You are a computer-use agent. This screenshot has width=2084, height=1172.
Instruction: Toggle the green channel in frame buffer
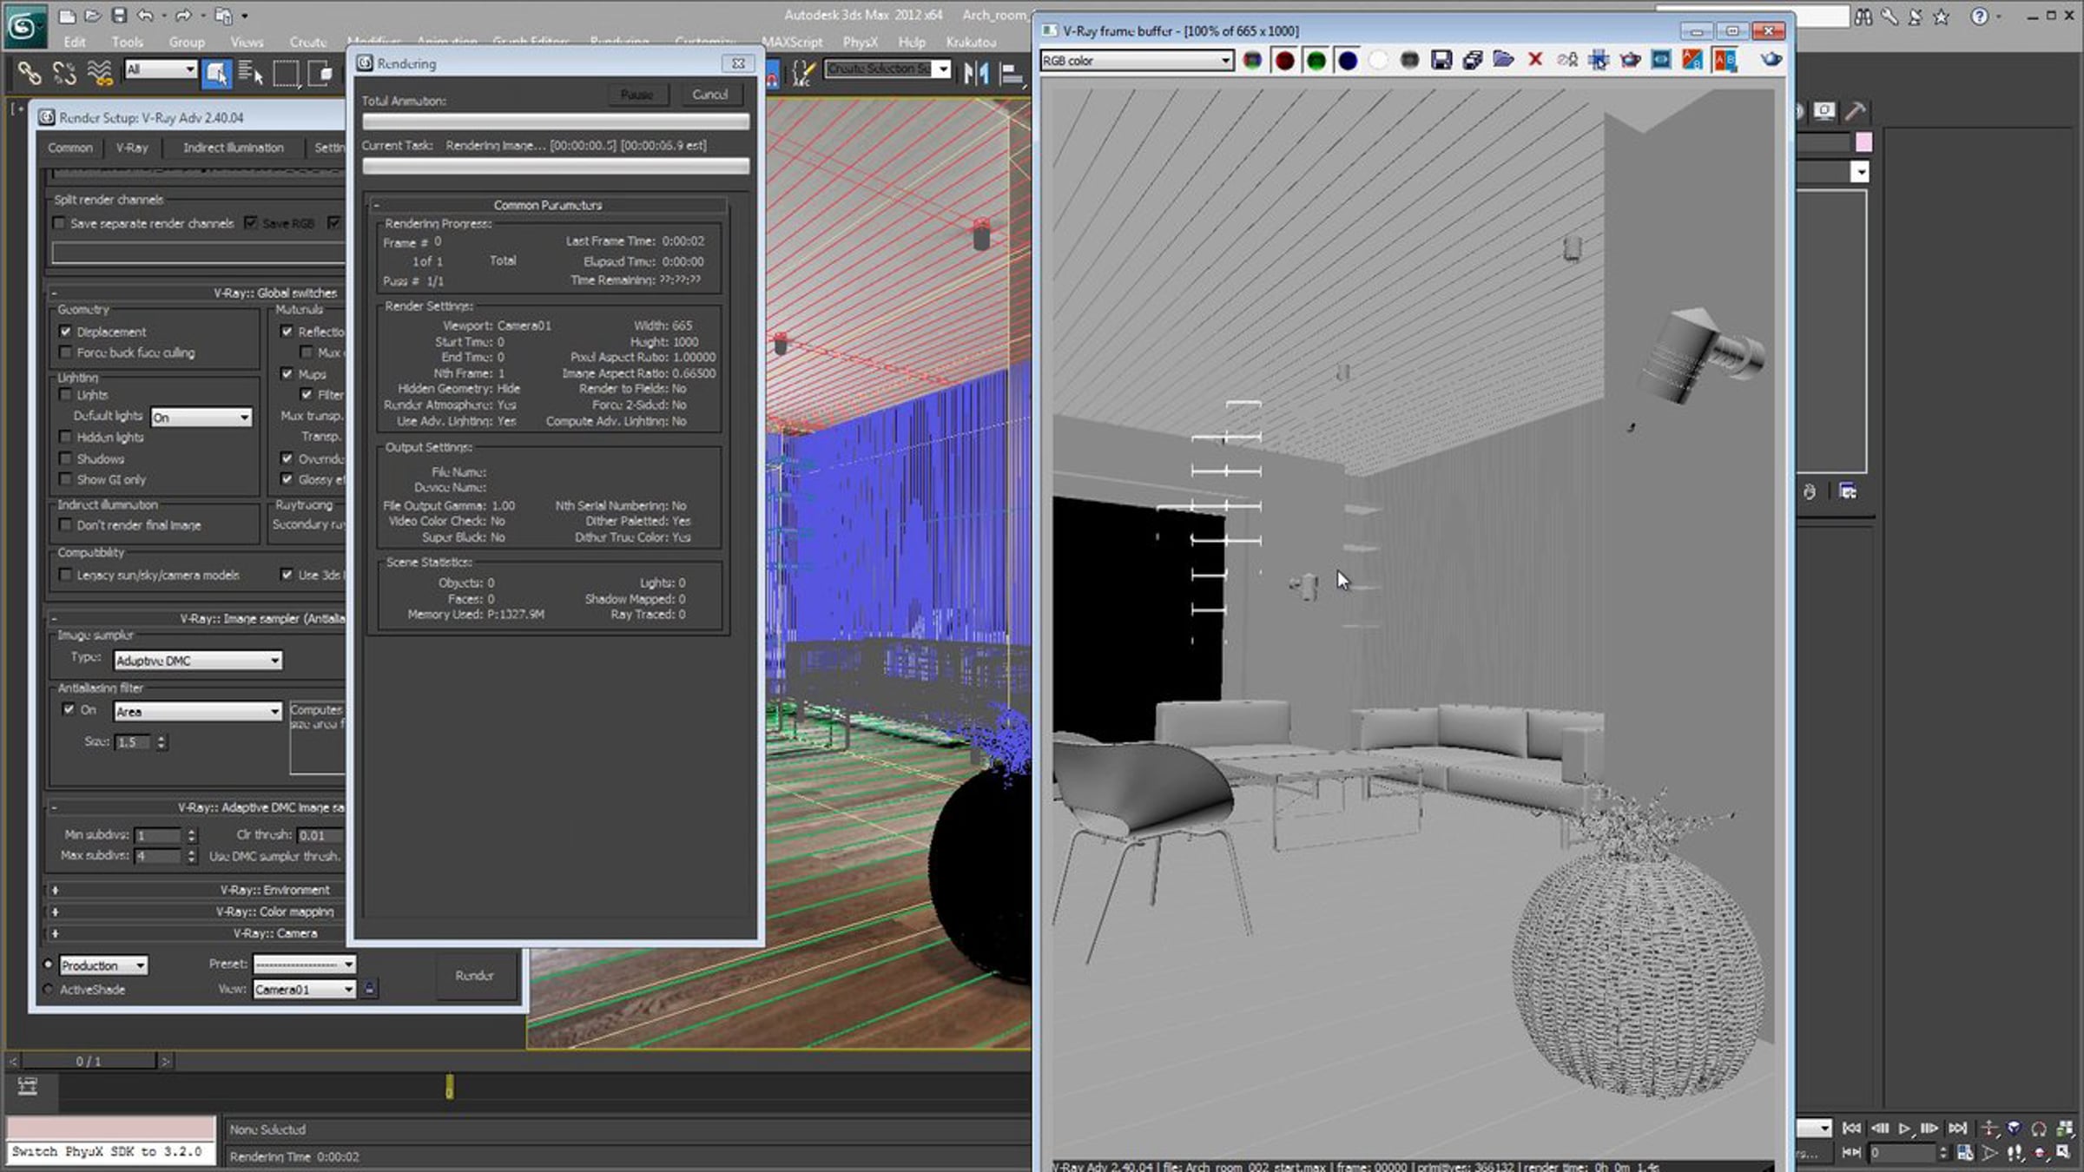pyautogui.click(x=1316, y=60)
